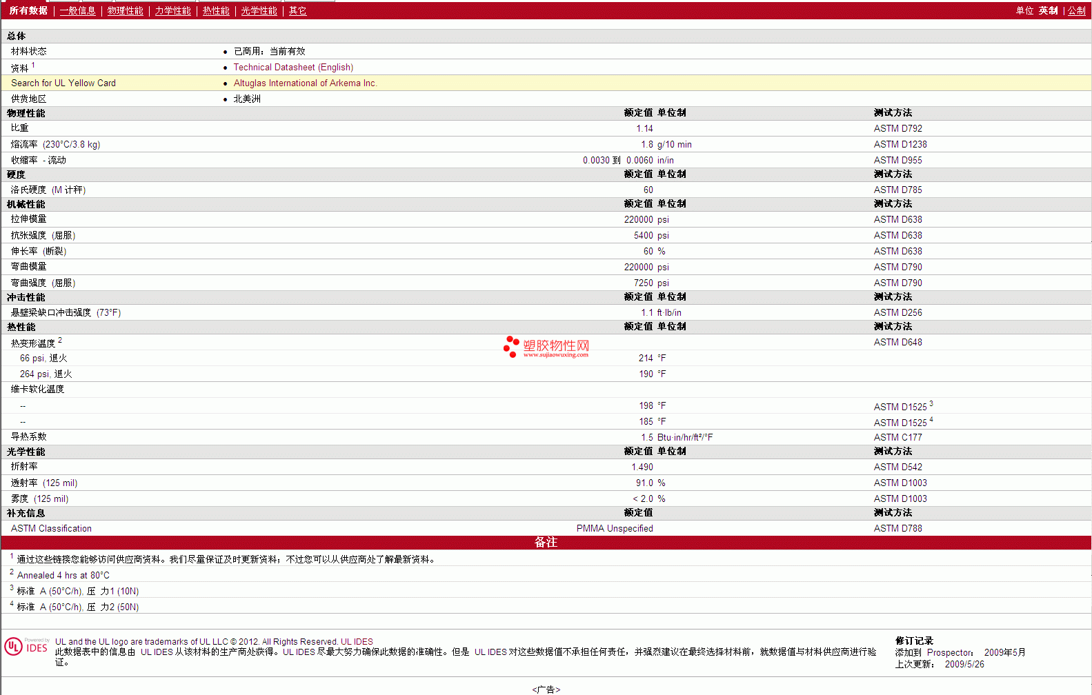The width and height of the screenshot is (1092, 695).
Task: Click the 透射率 (125 mil) label
Action: click(44, 483)
